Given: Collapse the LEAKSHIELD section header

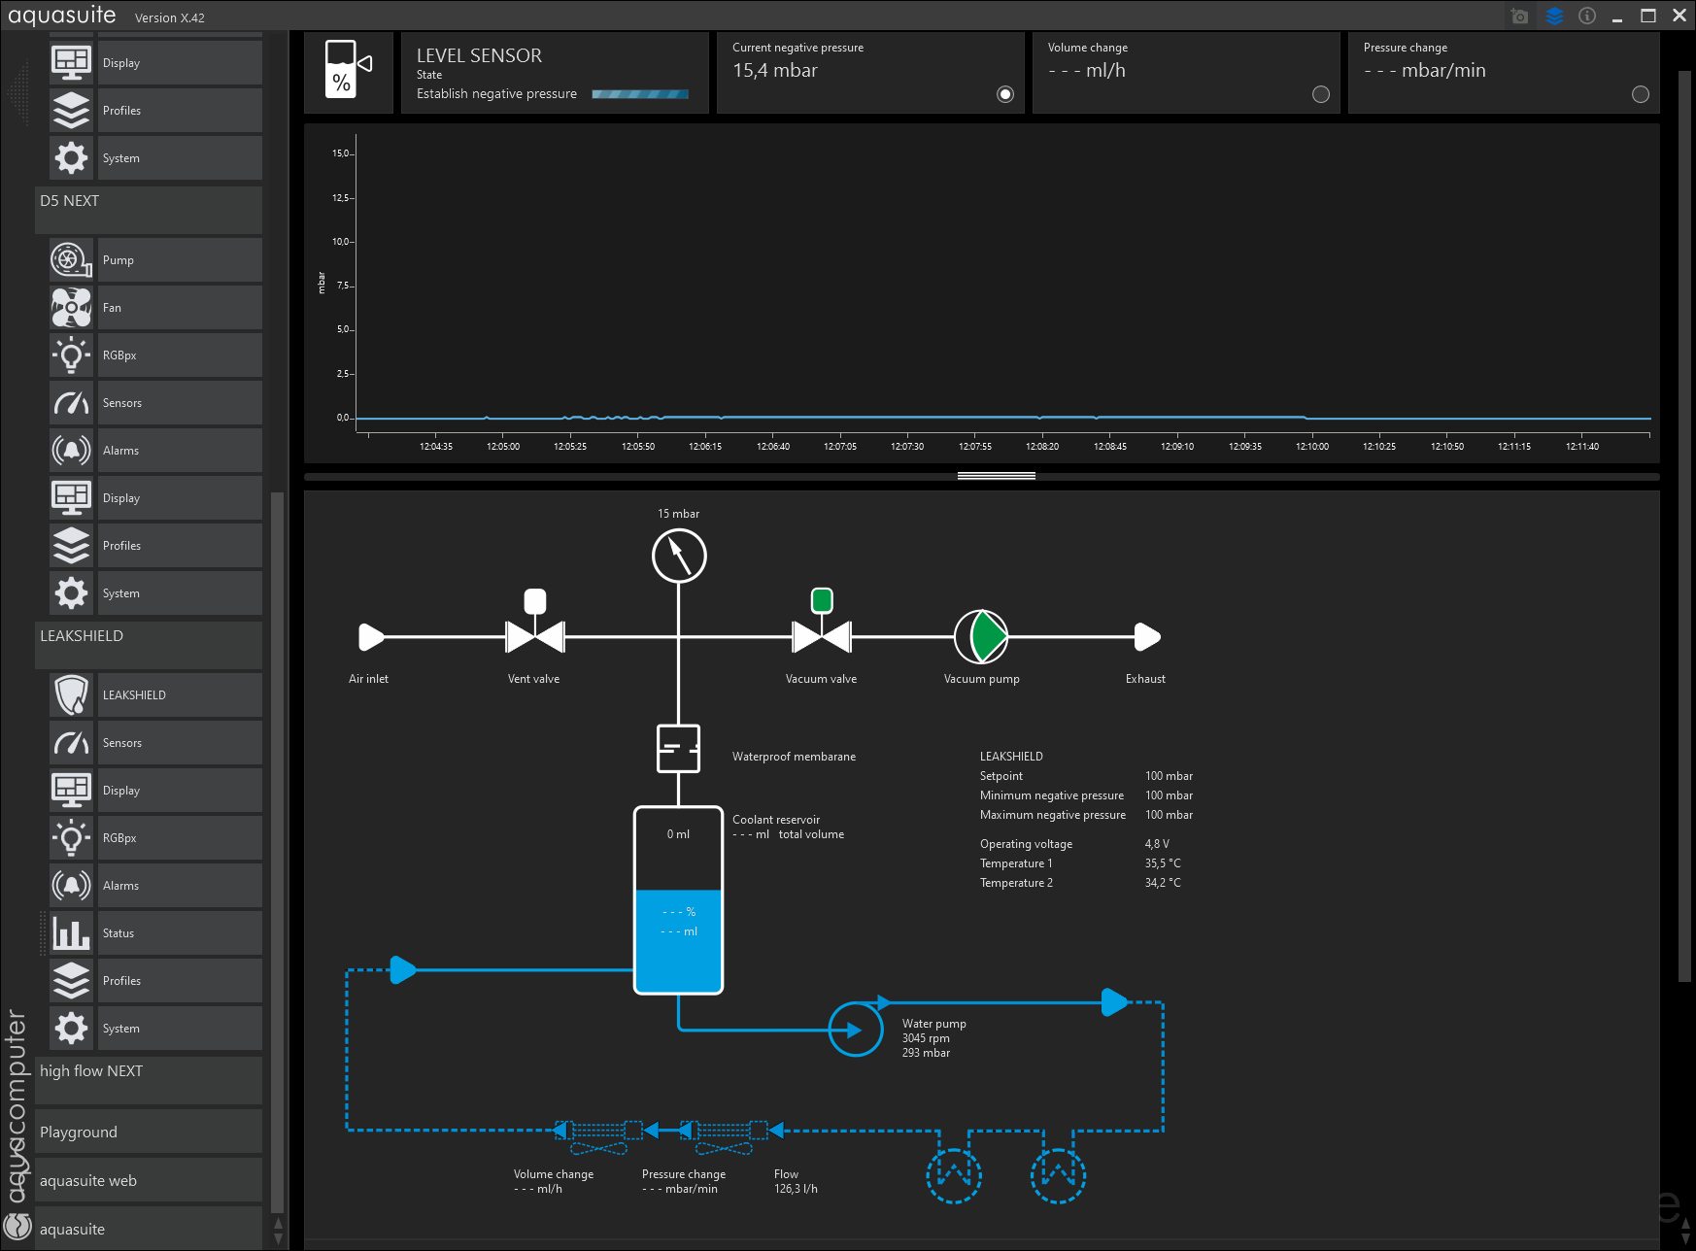Looking at the screenshot, I should coord(149,645).
